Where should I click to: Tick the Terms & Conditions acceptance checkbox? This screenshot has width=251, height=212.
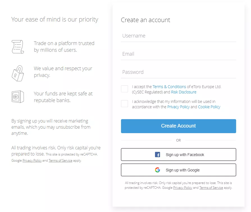click(124, 89)
